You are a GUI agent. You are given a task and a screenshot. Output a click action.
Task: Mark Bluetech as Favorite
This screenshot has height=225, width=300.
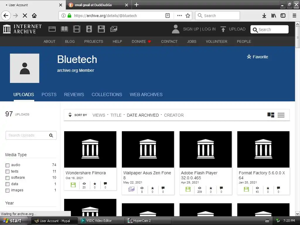(257, 57)
